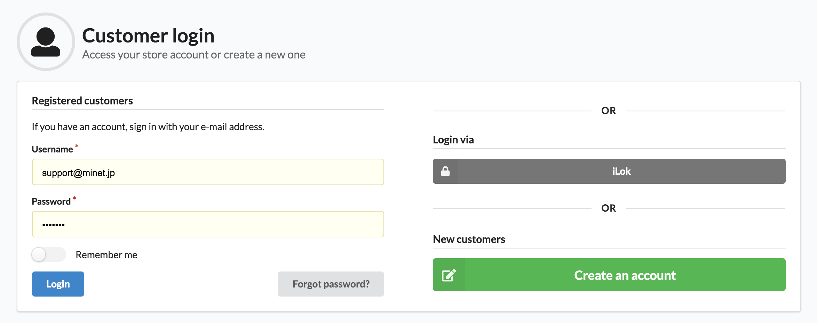Click the Password field label
This screenshot has height=323, width=817.
(51, 202)
